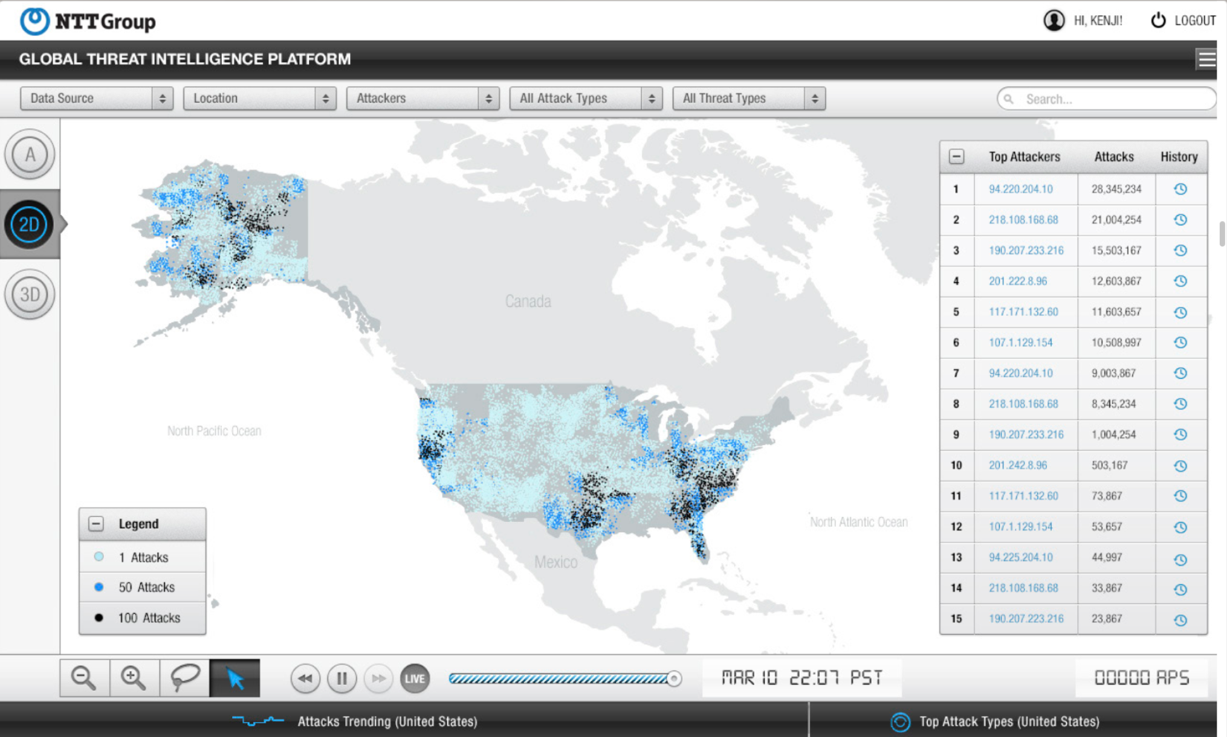Image resolution: width=1227 pixels, height=737 pixels.
Task: Open the hamburger menu icon
Action: [1206, 59]
